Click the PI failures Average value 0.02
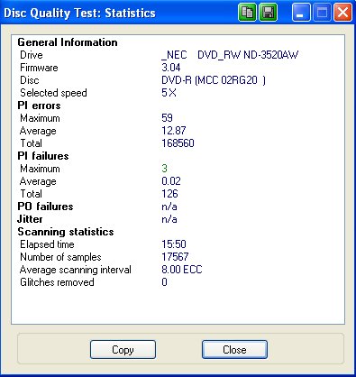 tap(171, 181)
